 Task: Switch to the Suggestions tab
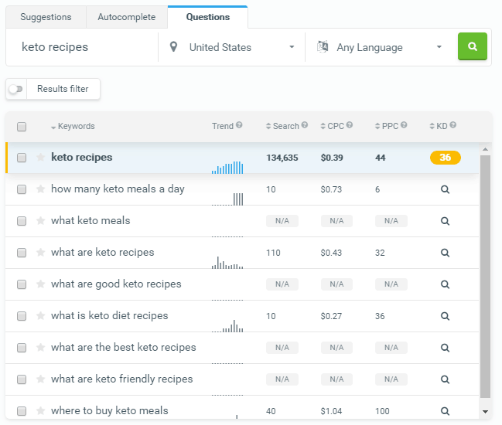tap(46, 17)
